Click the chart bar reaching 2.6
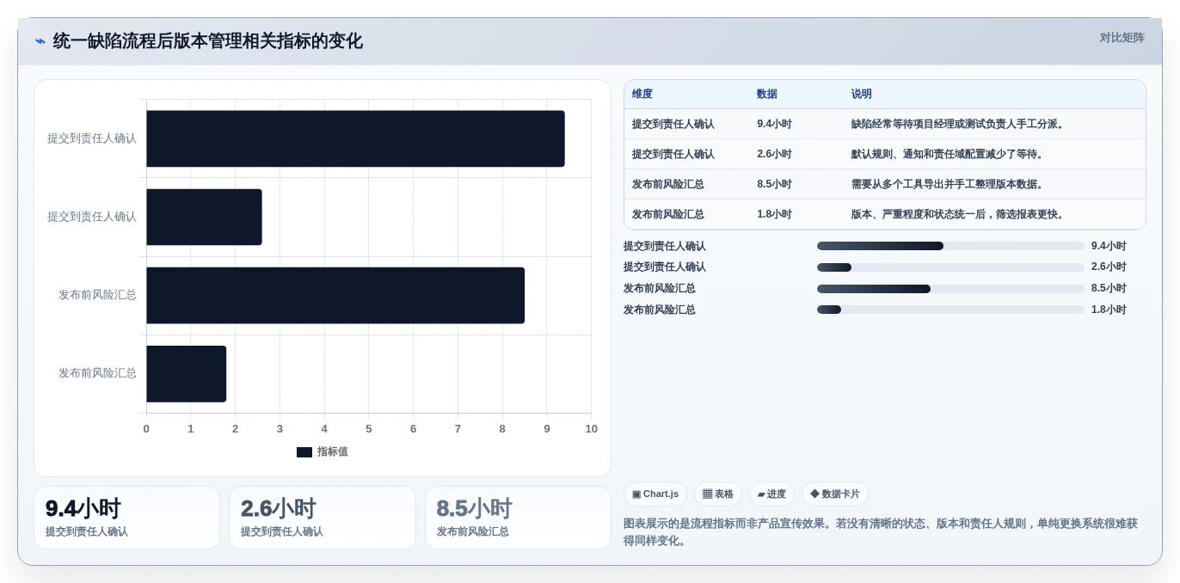This screenshot has width=1180, height=583. tap(204, 217)
